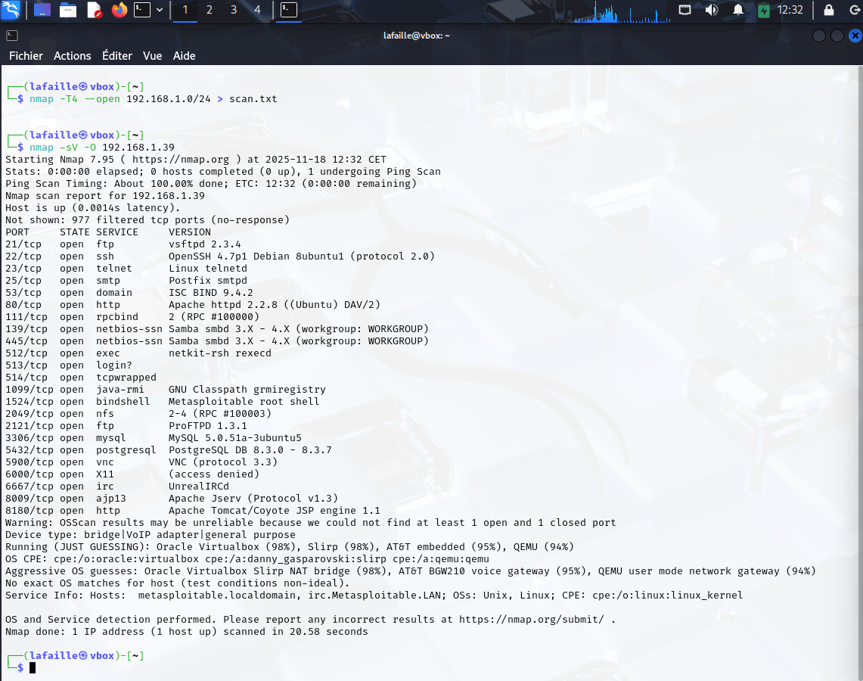The width and height of the screenshot is (863, 681).
Task: Open the Éditer menu
Action: [117, 56]
